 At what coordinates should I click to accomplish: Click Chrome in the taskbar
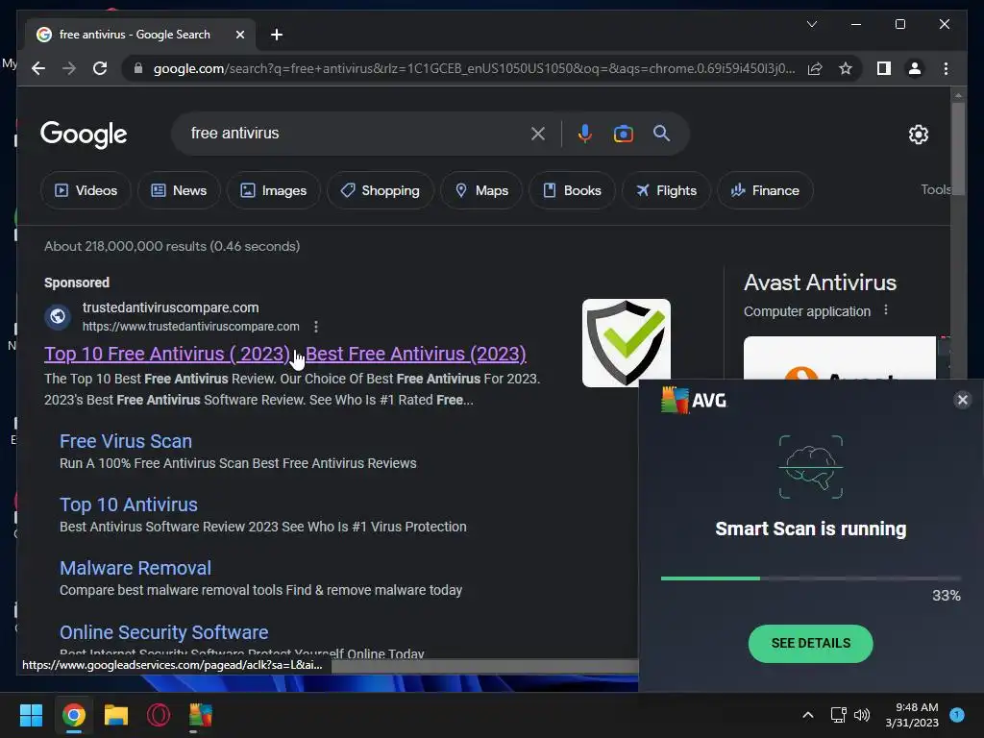[73, 715]
